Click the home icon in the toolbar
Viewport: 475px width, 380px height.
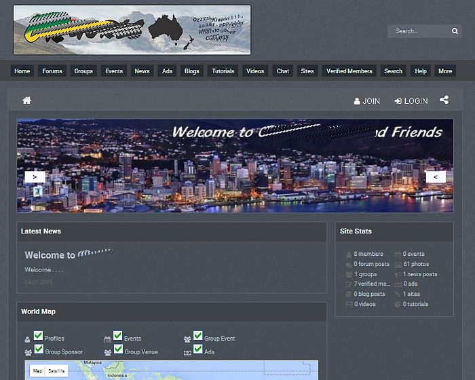point(26,100)
